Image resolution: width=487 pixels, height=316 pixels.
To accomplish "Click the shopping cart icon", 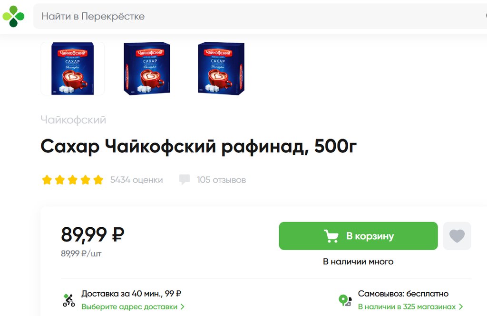I will (331, 236).
